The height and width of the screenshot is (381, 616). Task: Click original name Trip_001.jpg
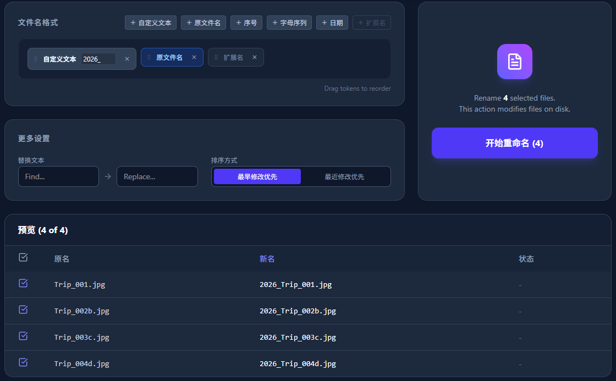point(80,285)
